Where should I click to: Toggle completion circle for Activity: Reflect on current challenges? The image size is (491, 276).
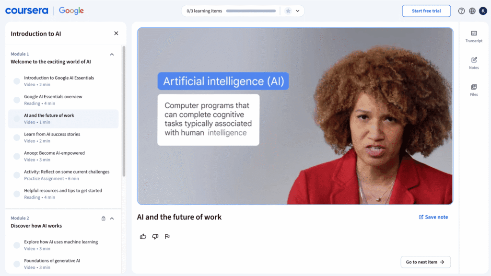(x=17, y=175)
